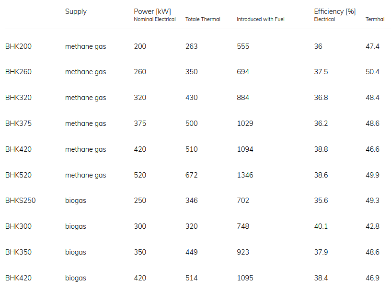
Task: Click the Introduced with Fuel subheader
Action: 260,20
